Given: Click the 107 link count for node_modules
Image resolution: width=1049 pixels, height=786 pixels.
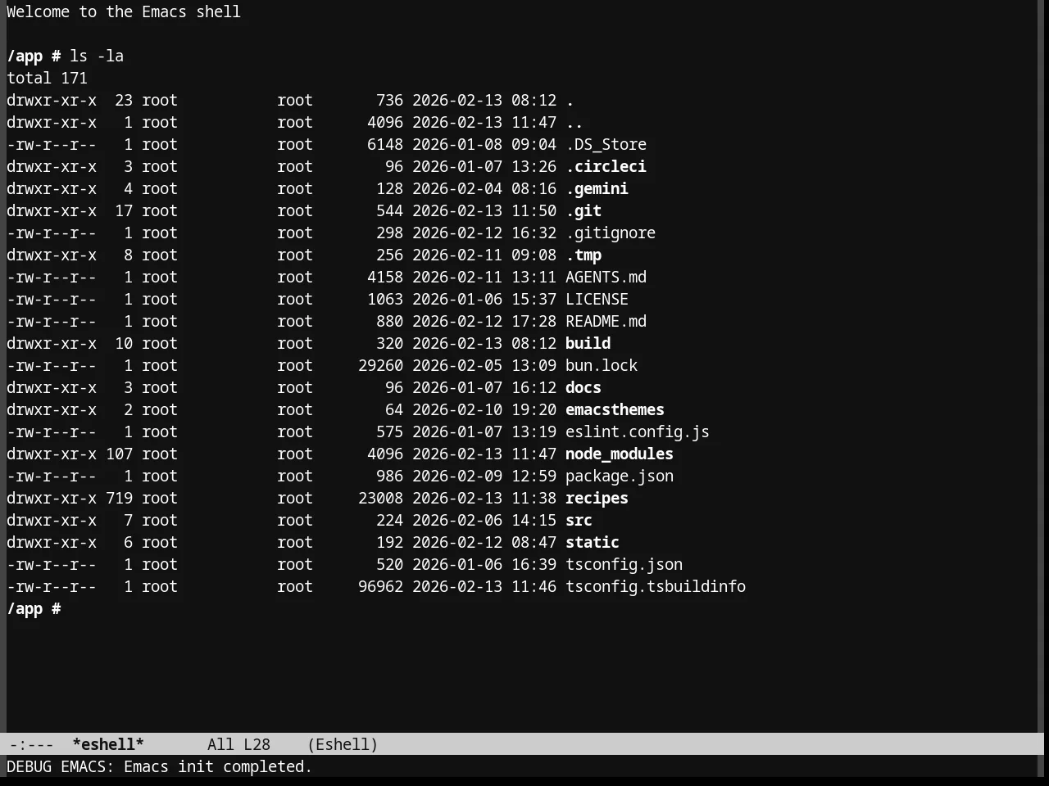Looking at the screenshot, I should tap(119, 454).
